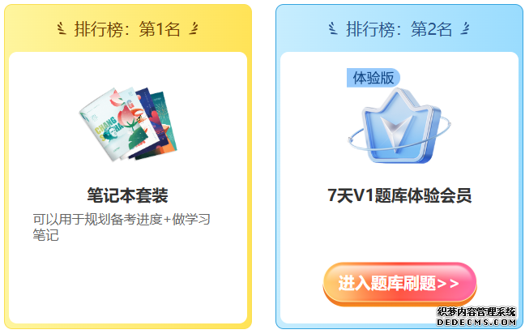Click the front notebook cover with CHANG text
This screenshot has height=334, width=525.
click(x=110, y=126)
